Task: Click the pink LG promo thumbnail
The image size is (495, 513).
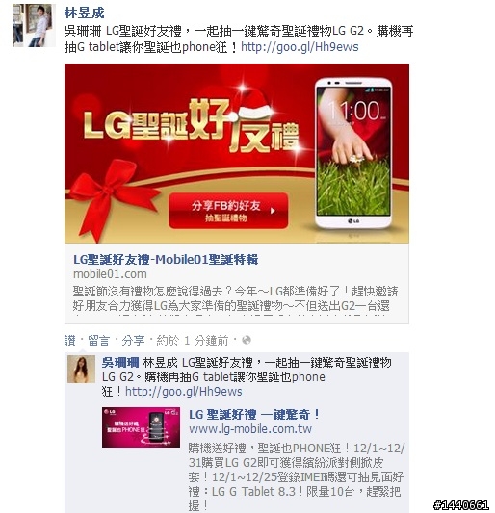Action: pyautogui.click(x=141, y=427)
